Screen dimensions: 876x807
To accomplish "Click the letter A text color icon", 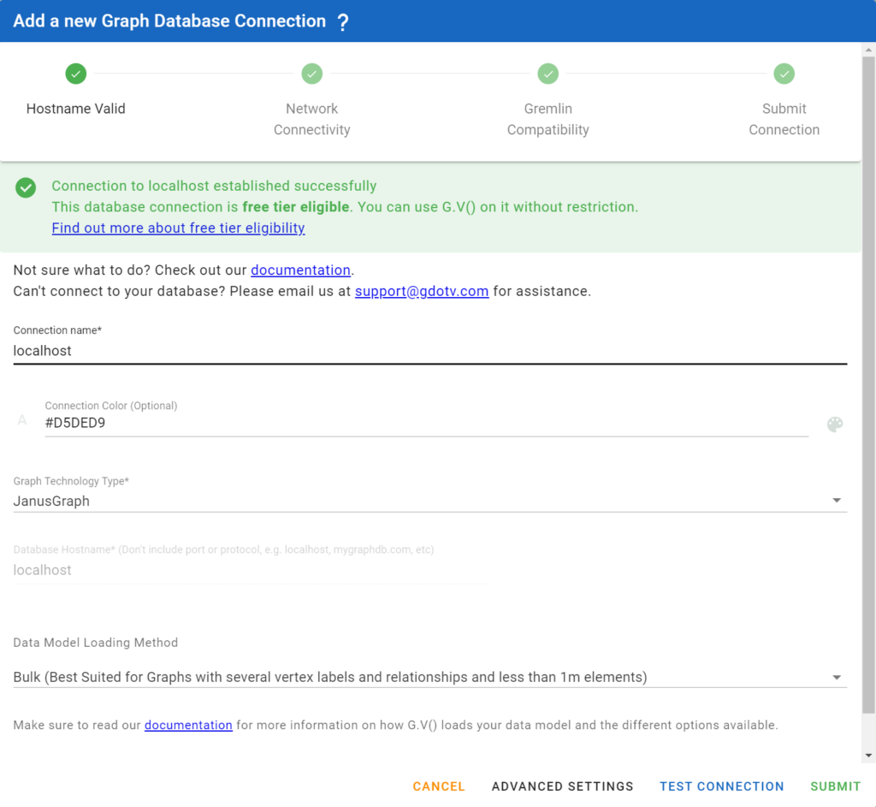I will [22, 420].
